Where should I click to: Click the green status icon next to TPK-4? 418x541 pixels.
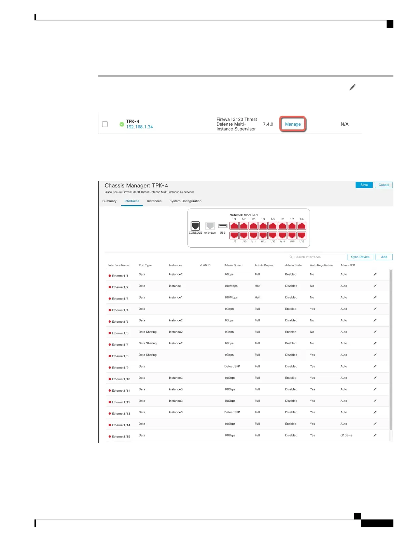[x=122, y=124]
